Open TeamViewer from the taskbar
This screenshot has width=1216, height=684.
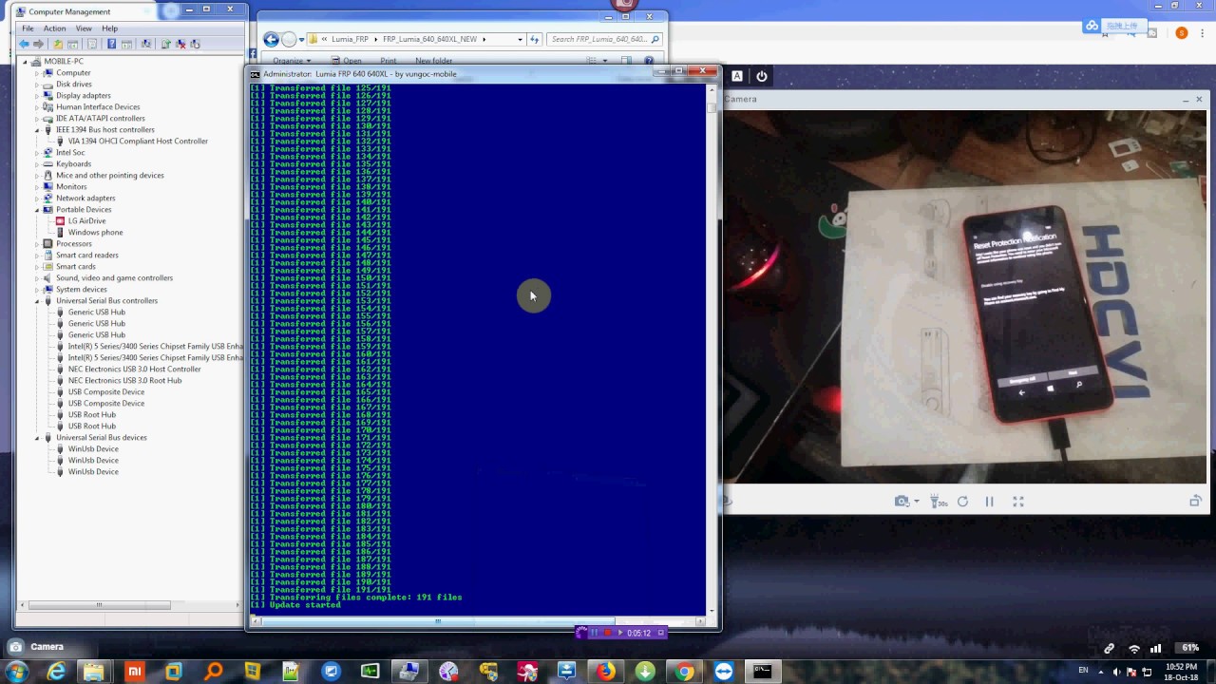coord(723,672)
